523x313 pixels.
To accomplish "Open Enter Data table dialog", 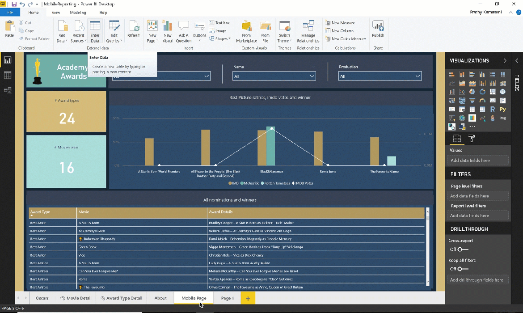I will (x=95, y=31).
